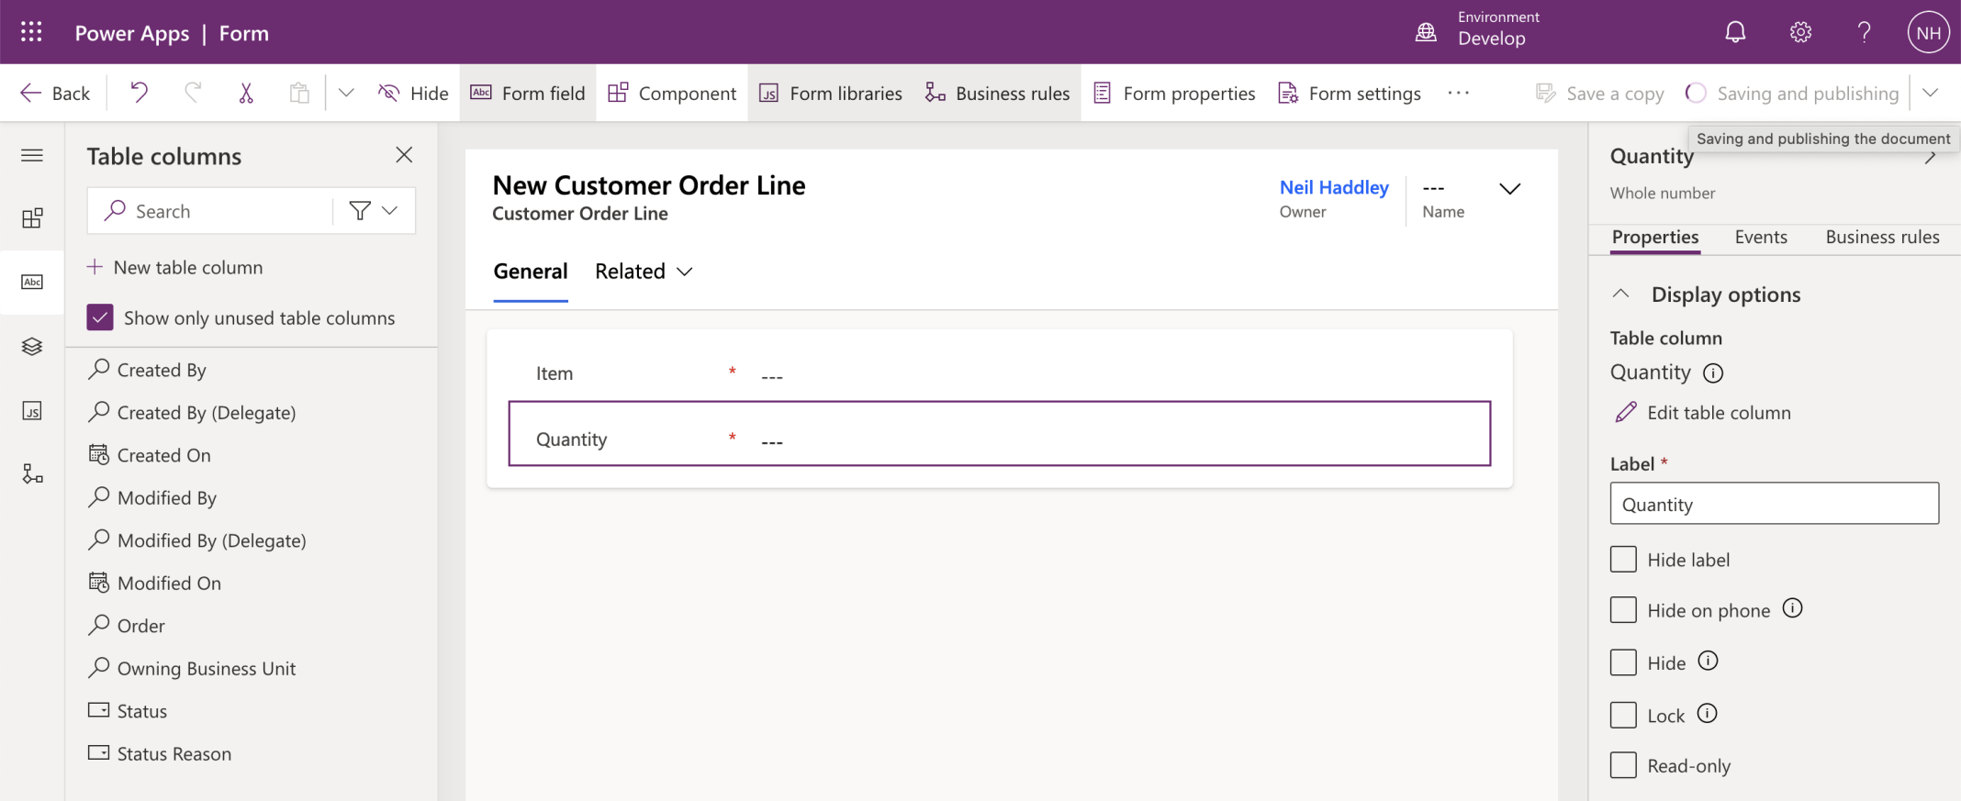Open the app launcher waffle icon

[31, 33]
